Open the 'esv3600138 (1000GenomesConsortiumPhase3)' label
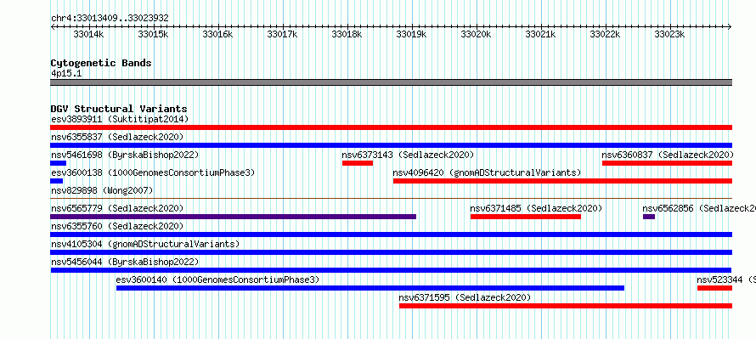The height and width of the screenshot is (339, 756). 153,172
